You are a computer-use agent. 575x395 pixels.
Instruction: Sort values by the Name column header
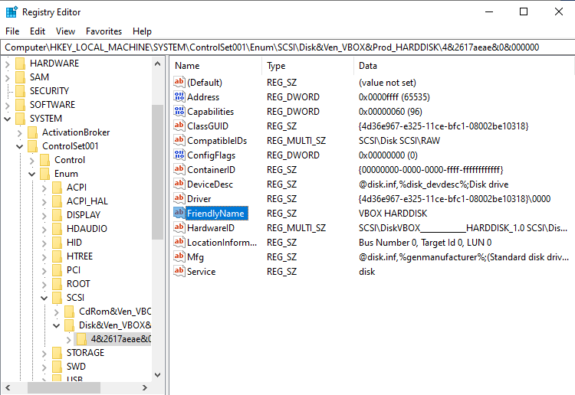point(215,66)
